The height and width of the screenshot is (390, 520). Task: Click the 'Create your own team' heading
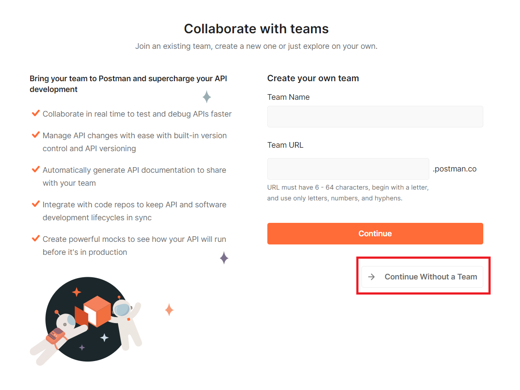pos(313,78)
